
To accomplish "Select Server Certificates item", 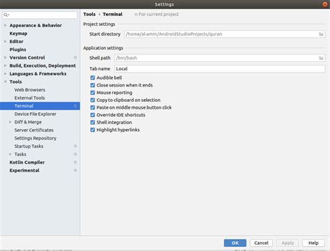I will coord(34,130).
